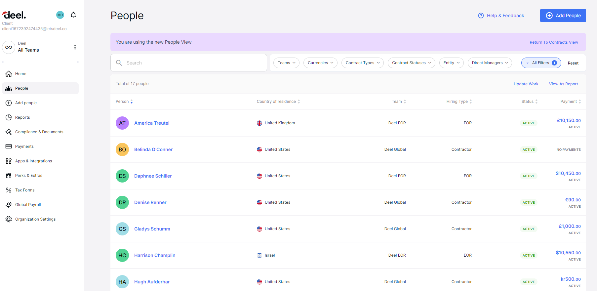The image size is (597, 291).
Task: Expand the Teams filter dropdown
Action: click(286, 63)
